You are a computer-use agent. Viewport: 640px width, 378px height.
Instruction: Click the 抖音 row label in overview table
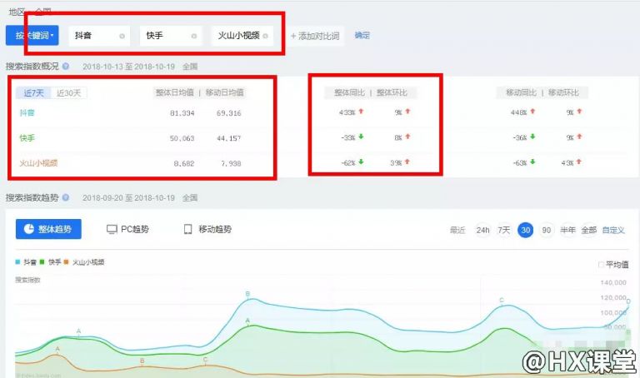click(27, 112)
